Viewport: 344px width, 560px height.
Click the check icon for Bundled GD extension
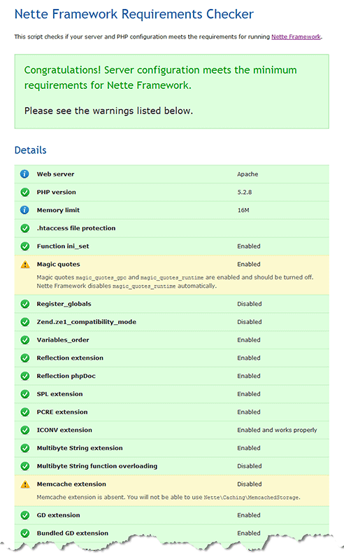(x=24, y=533)
